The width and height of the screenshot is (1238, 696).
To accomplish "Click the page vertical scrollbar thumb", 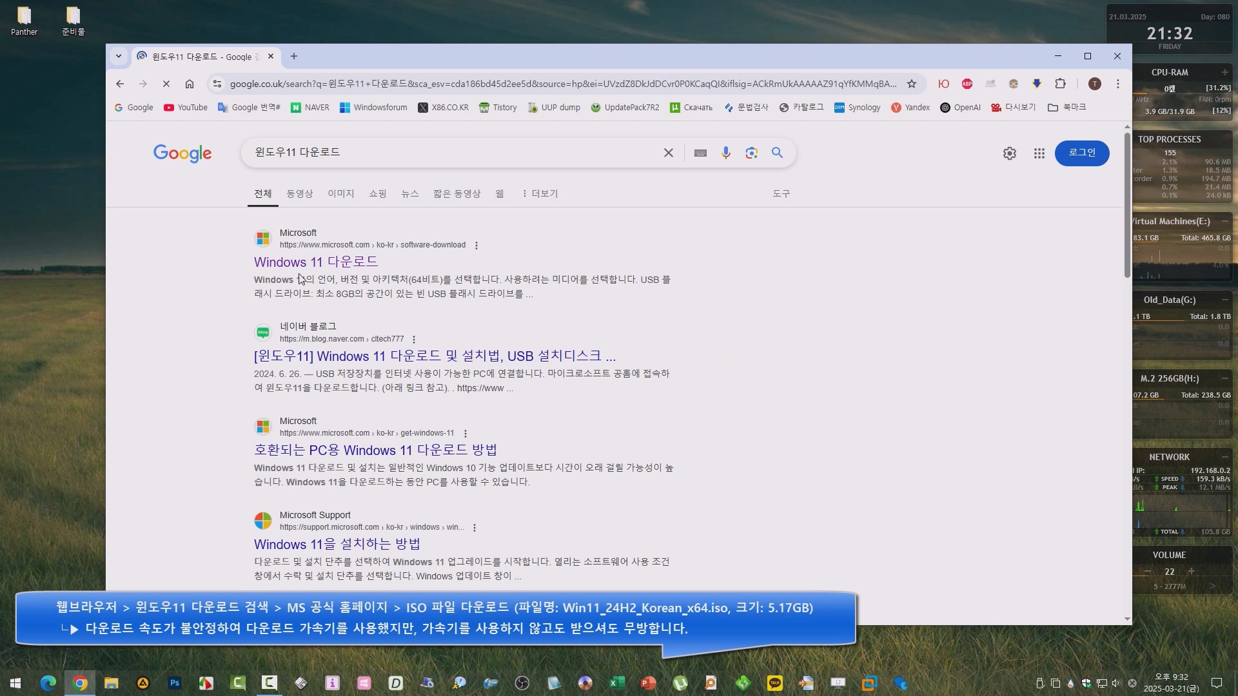I will pos(1127,205).
